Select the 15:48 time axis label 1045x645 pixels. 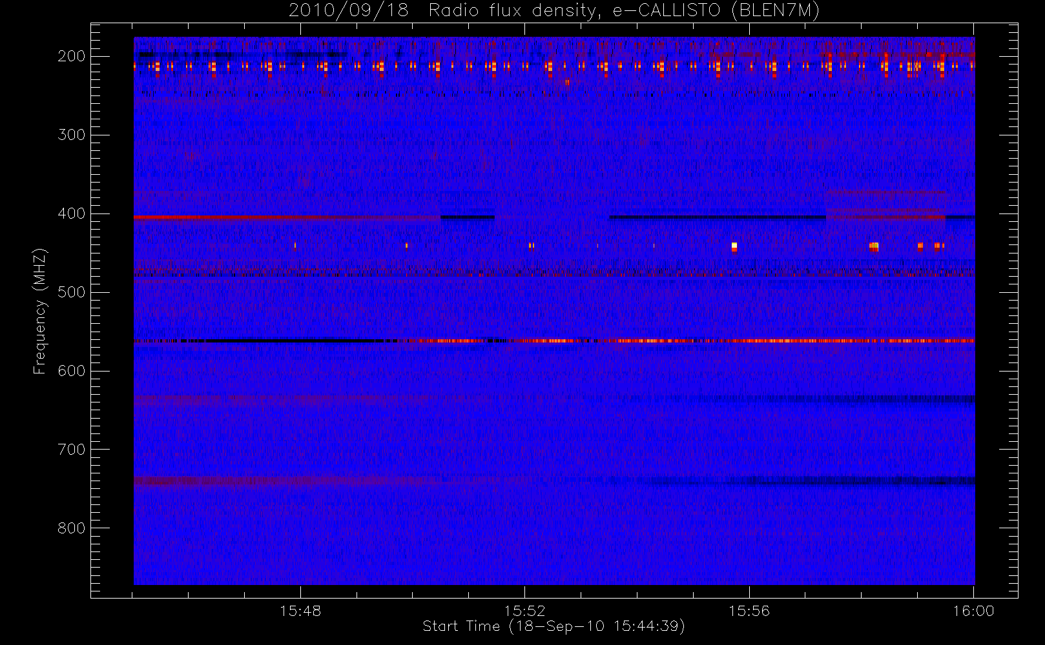pos(300,611)
